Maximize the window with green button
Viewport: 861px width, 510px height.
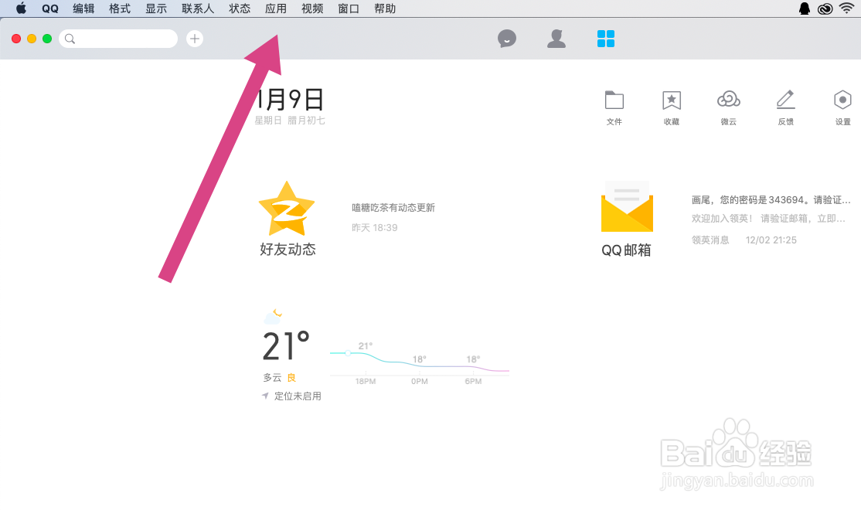pos(47,39)
